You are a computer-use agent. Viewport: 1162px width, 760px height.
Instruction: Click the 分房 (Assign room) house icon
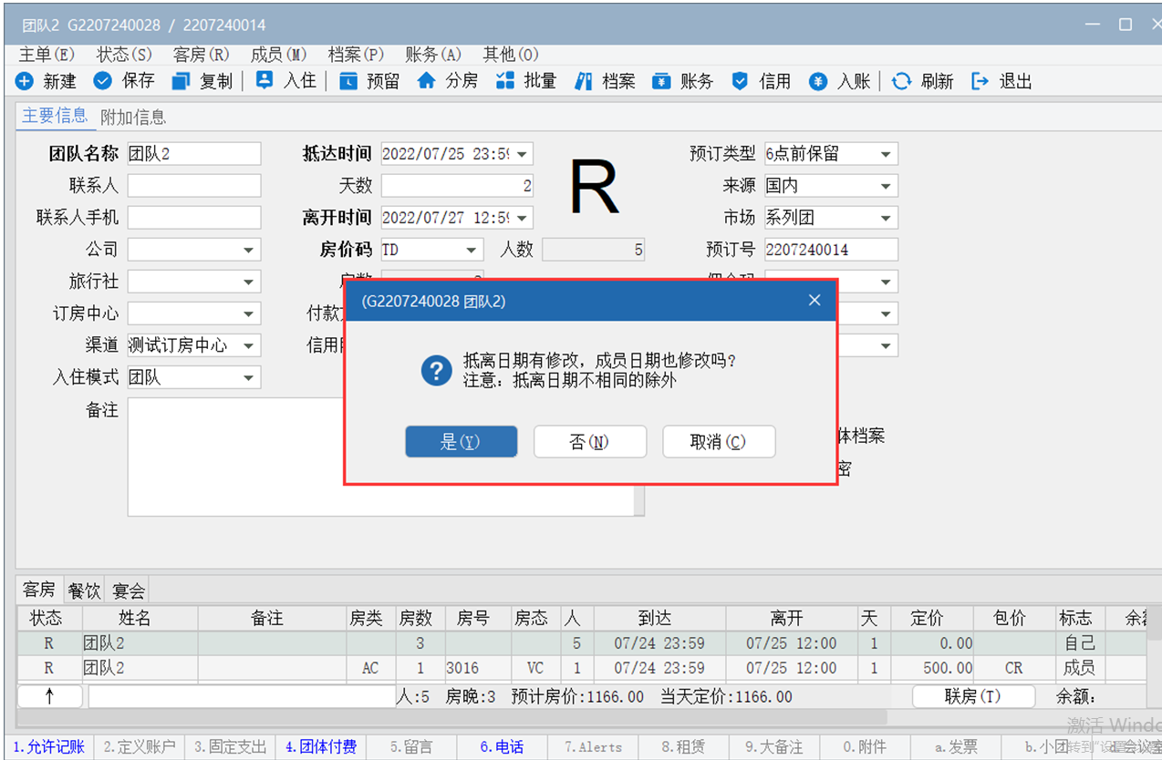point(426,81)
